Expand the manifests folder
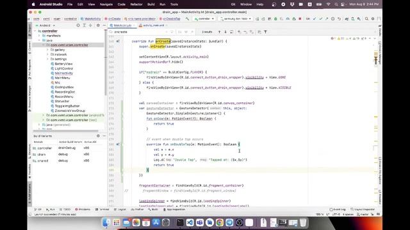Screen dimensions: 410x230 [x=40, y=36]
